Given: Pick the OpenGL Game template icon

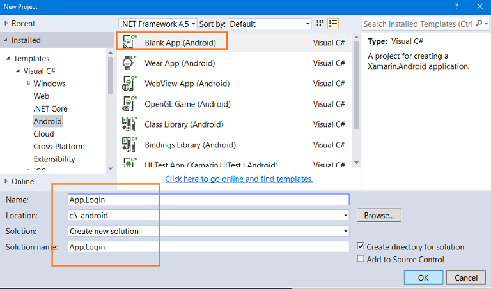Looking at the screenshot, I should (x=129, y=104).
